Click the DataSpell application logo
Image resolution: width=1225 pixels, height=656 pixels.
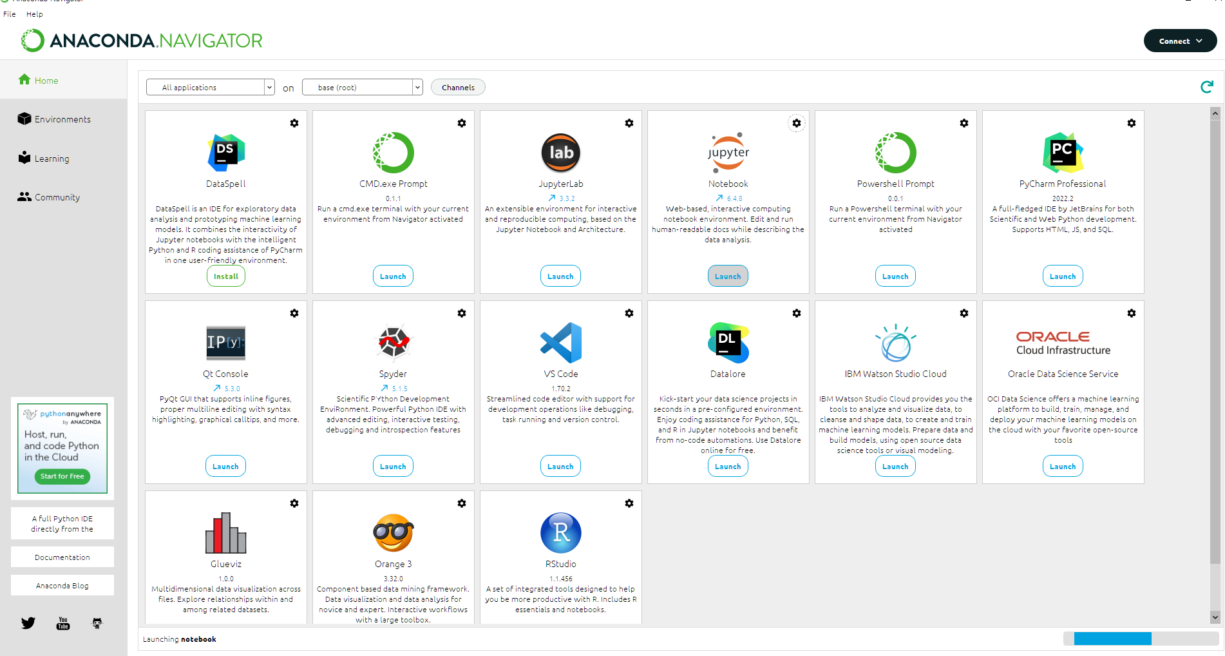click(226, 153)
